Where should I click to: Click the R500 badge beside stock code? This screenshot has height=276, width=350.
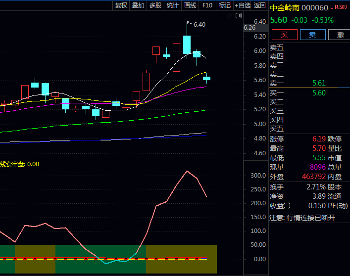click(341, 7)
